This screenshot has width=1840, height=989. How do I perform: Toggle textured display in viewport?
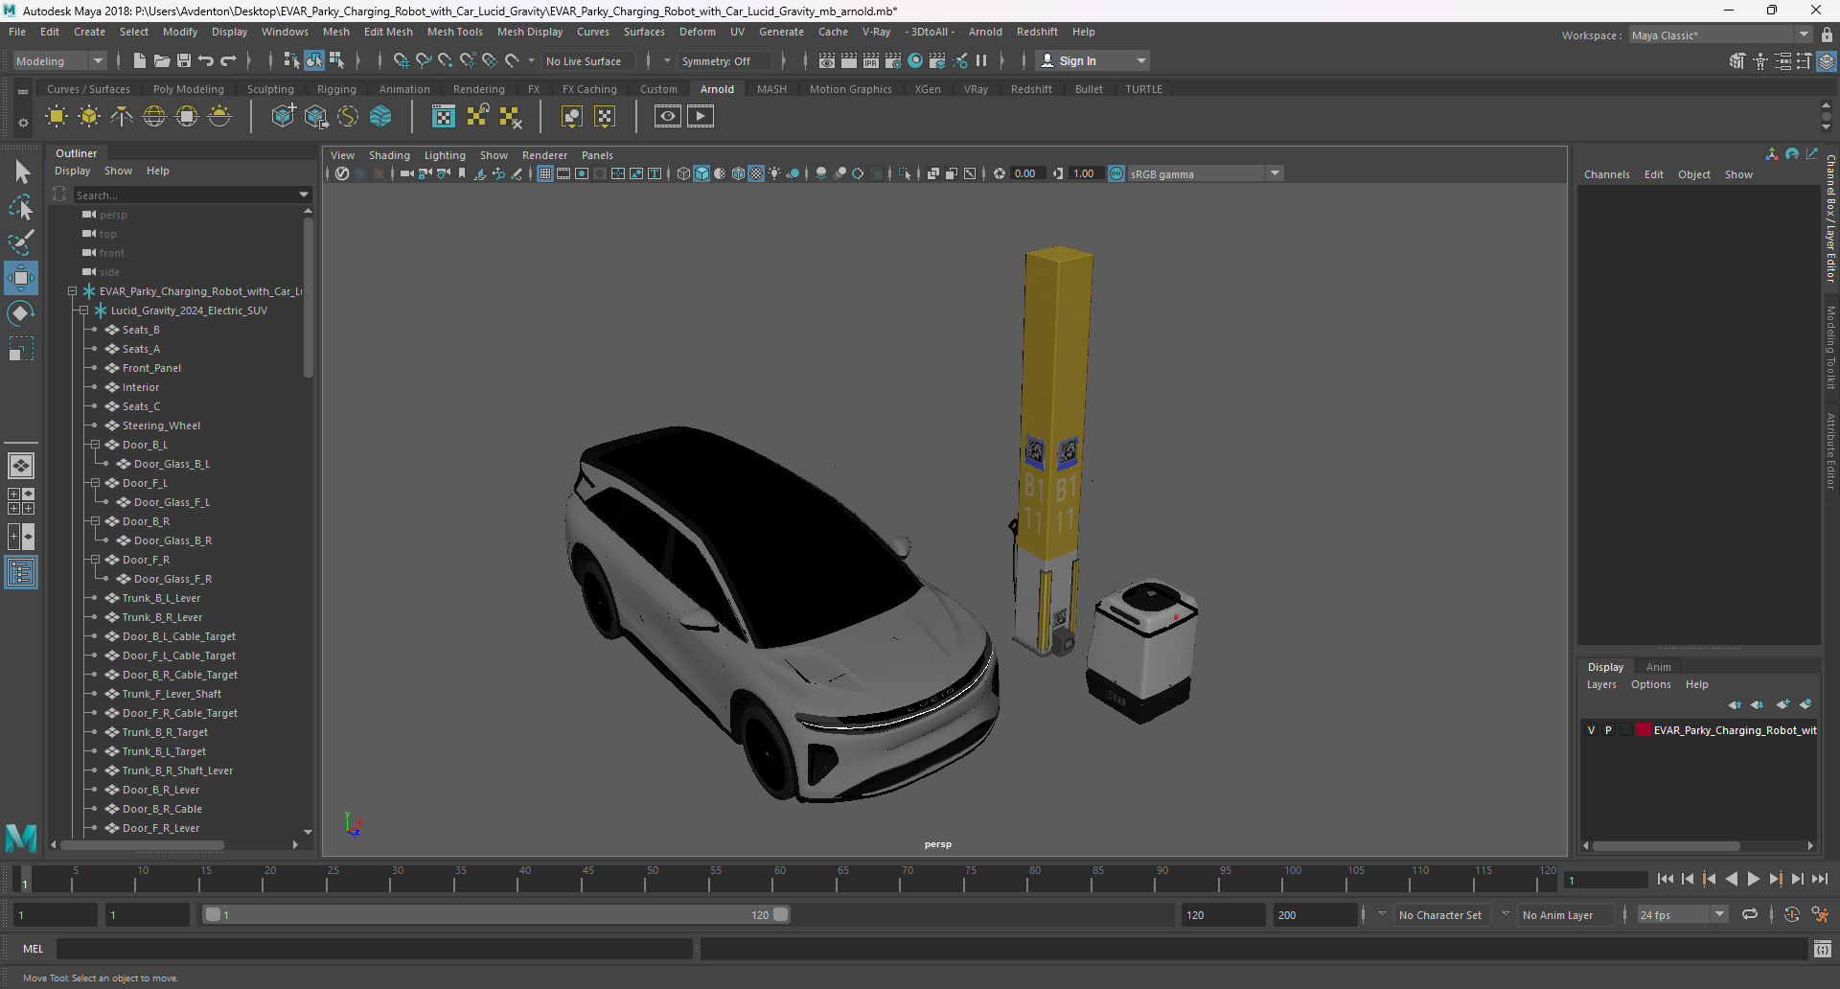click(756, 173)
